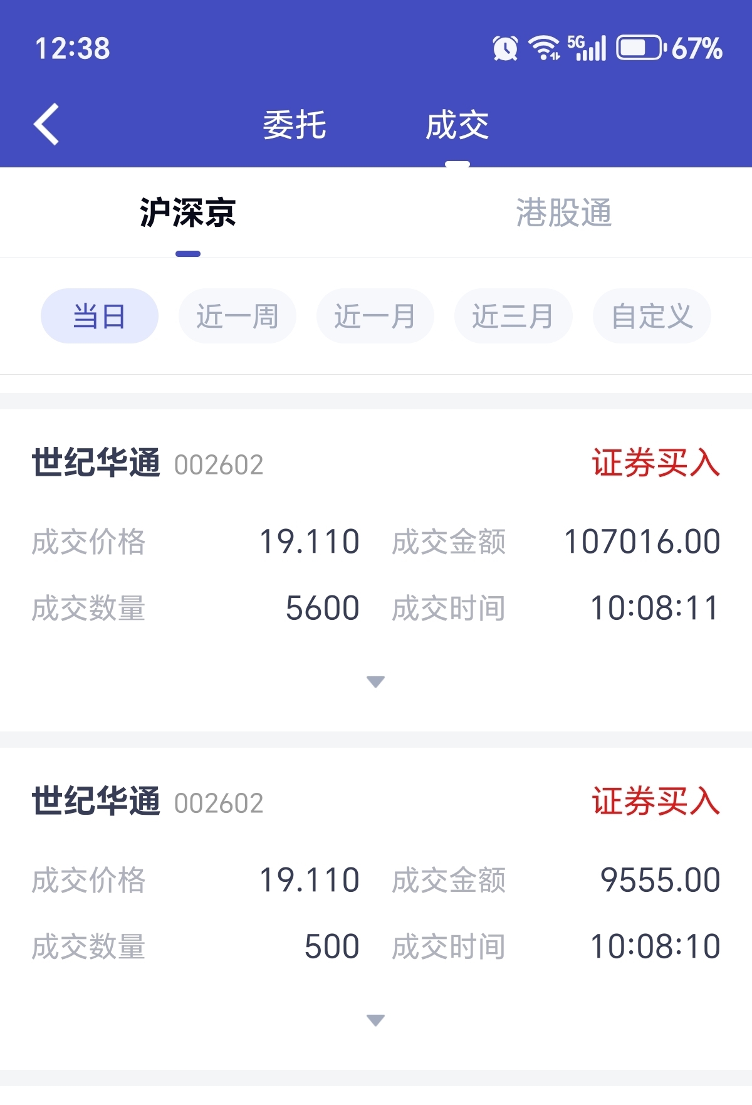
Task: Tap the battery level icon
Action: click(x=640, y=48)
